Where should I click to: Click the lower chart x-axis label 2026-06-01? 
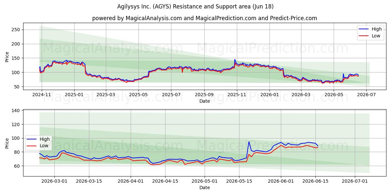tap(281, 181)
